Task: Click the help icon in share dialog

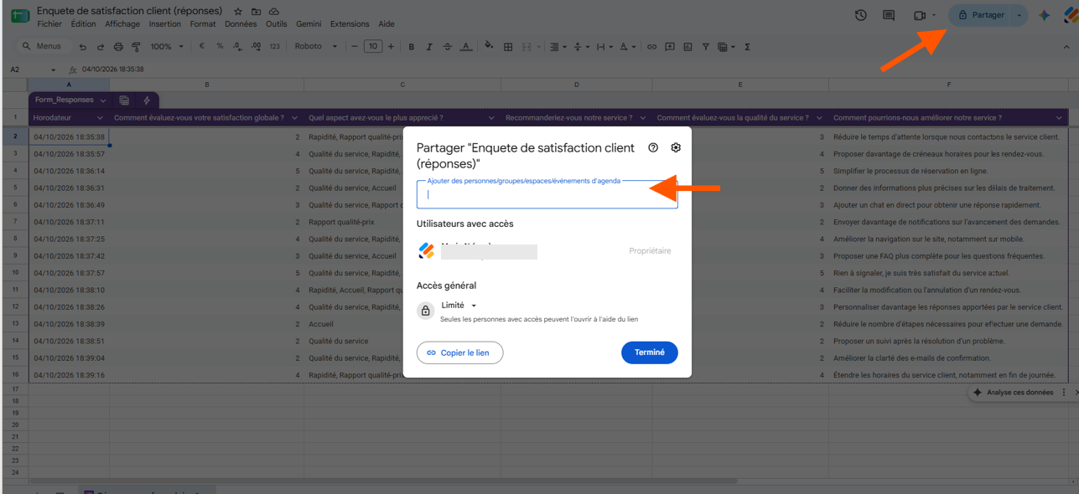Action: pos(653,147)
